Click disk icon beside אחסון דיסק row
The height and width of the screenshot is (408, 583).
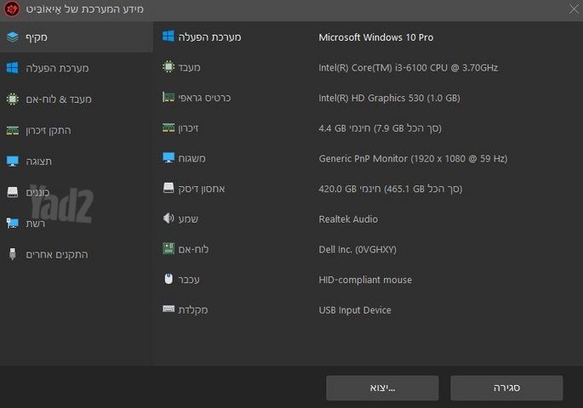(x=169, y=188)
